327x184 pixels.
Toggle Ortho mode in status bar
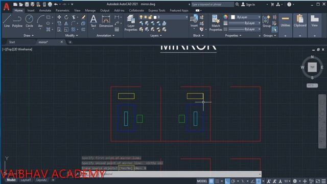[227, 181]
